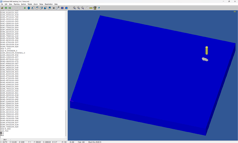Click the green stop square icon
Image resolution: width=238 pixels, height=143 pixels.
(x=25, y=8)
